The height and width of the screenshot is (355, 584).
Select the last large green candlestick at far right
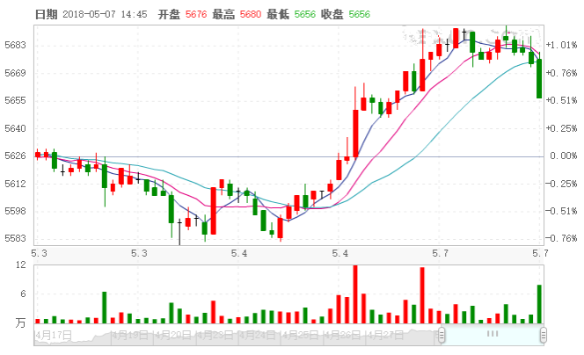539,79
